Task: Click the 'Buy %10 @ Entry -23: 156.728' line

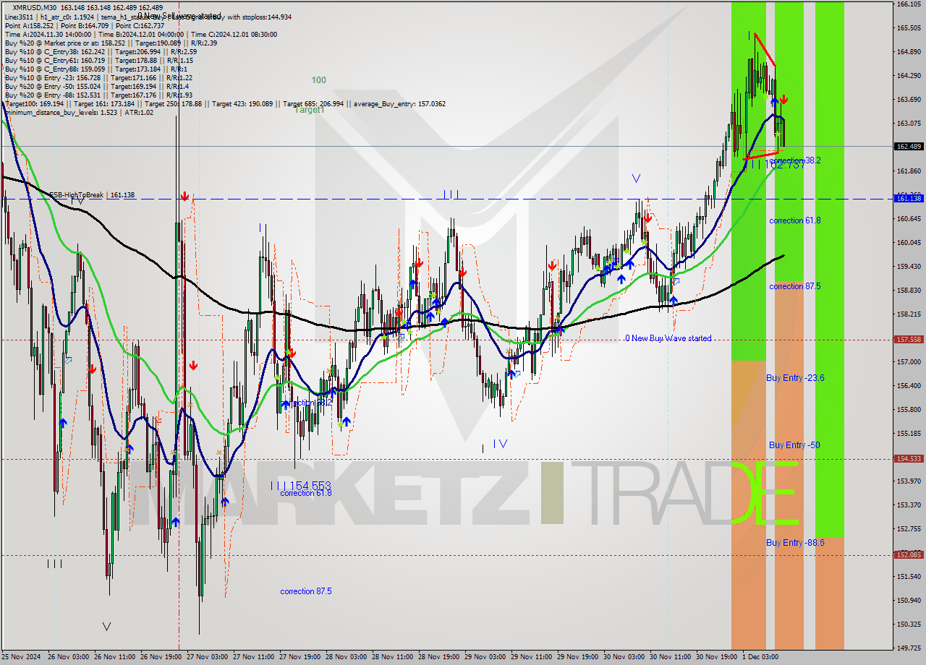Action: click(98, 77)
